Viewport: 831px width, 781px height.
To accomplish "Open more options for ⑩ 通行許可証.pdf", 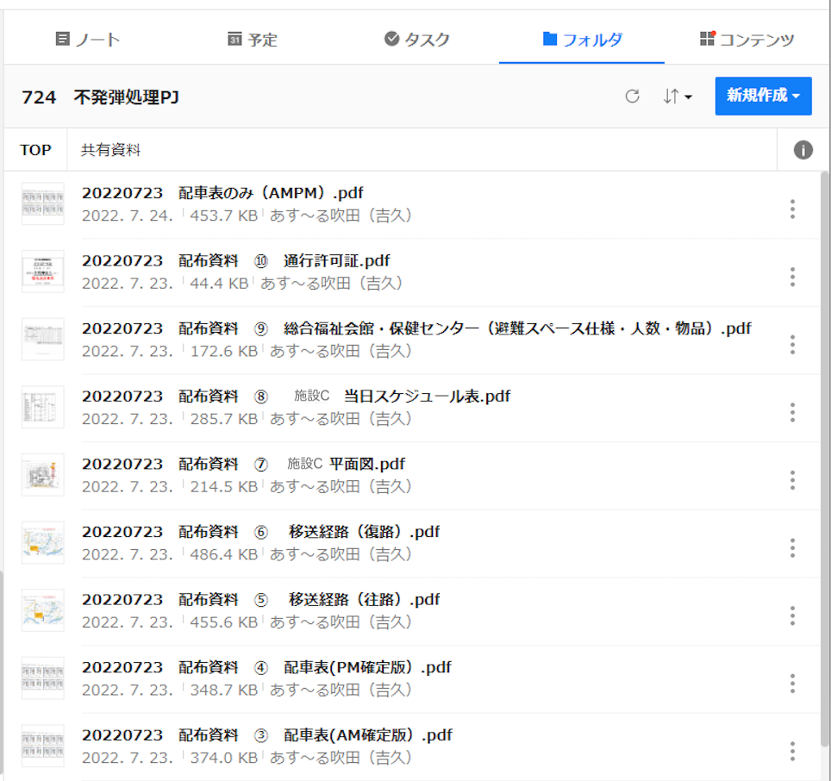I will (x=792, y=277).
